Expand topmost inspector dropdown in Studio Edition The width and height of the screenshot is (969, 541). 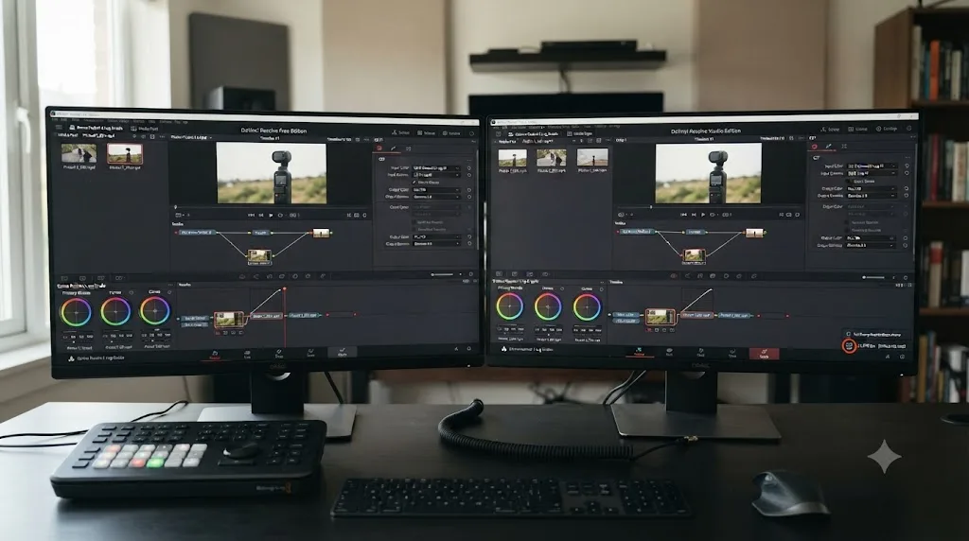click(x=872, y=166)
